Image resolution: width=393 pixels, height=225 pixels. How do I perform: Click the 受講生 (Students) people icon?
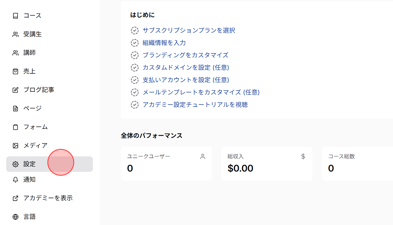pos(15,34)
